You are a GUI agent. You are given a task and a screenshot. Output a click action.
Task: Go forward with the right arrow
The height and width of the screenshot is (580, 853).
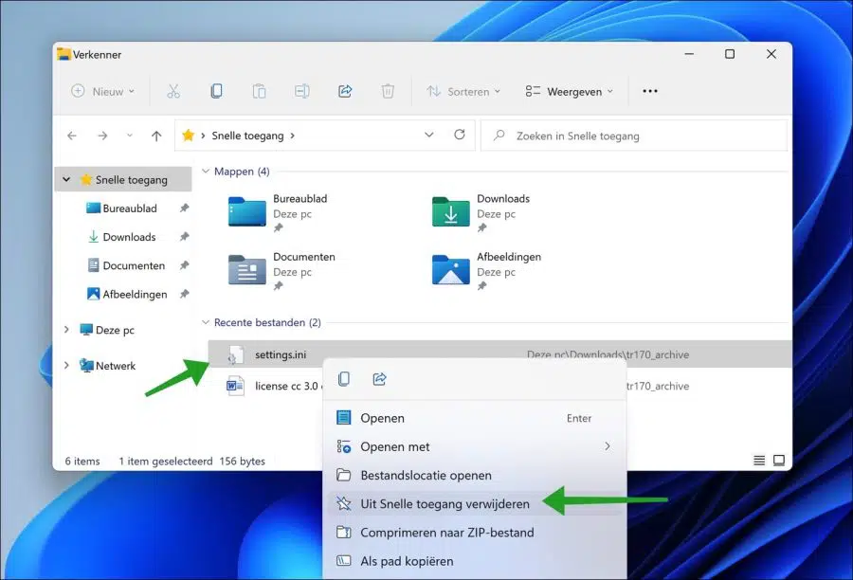102,136
